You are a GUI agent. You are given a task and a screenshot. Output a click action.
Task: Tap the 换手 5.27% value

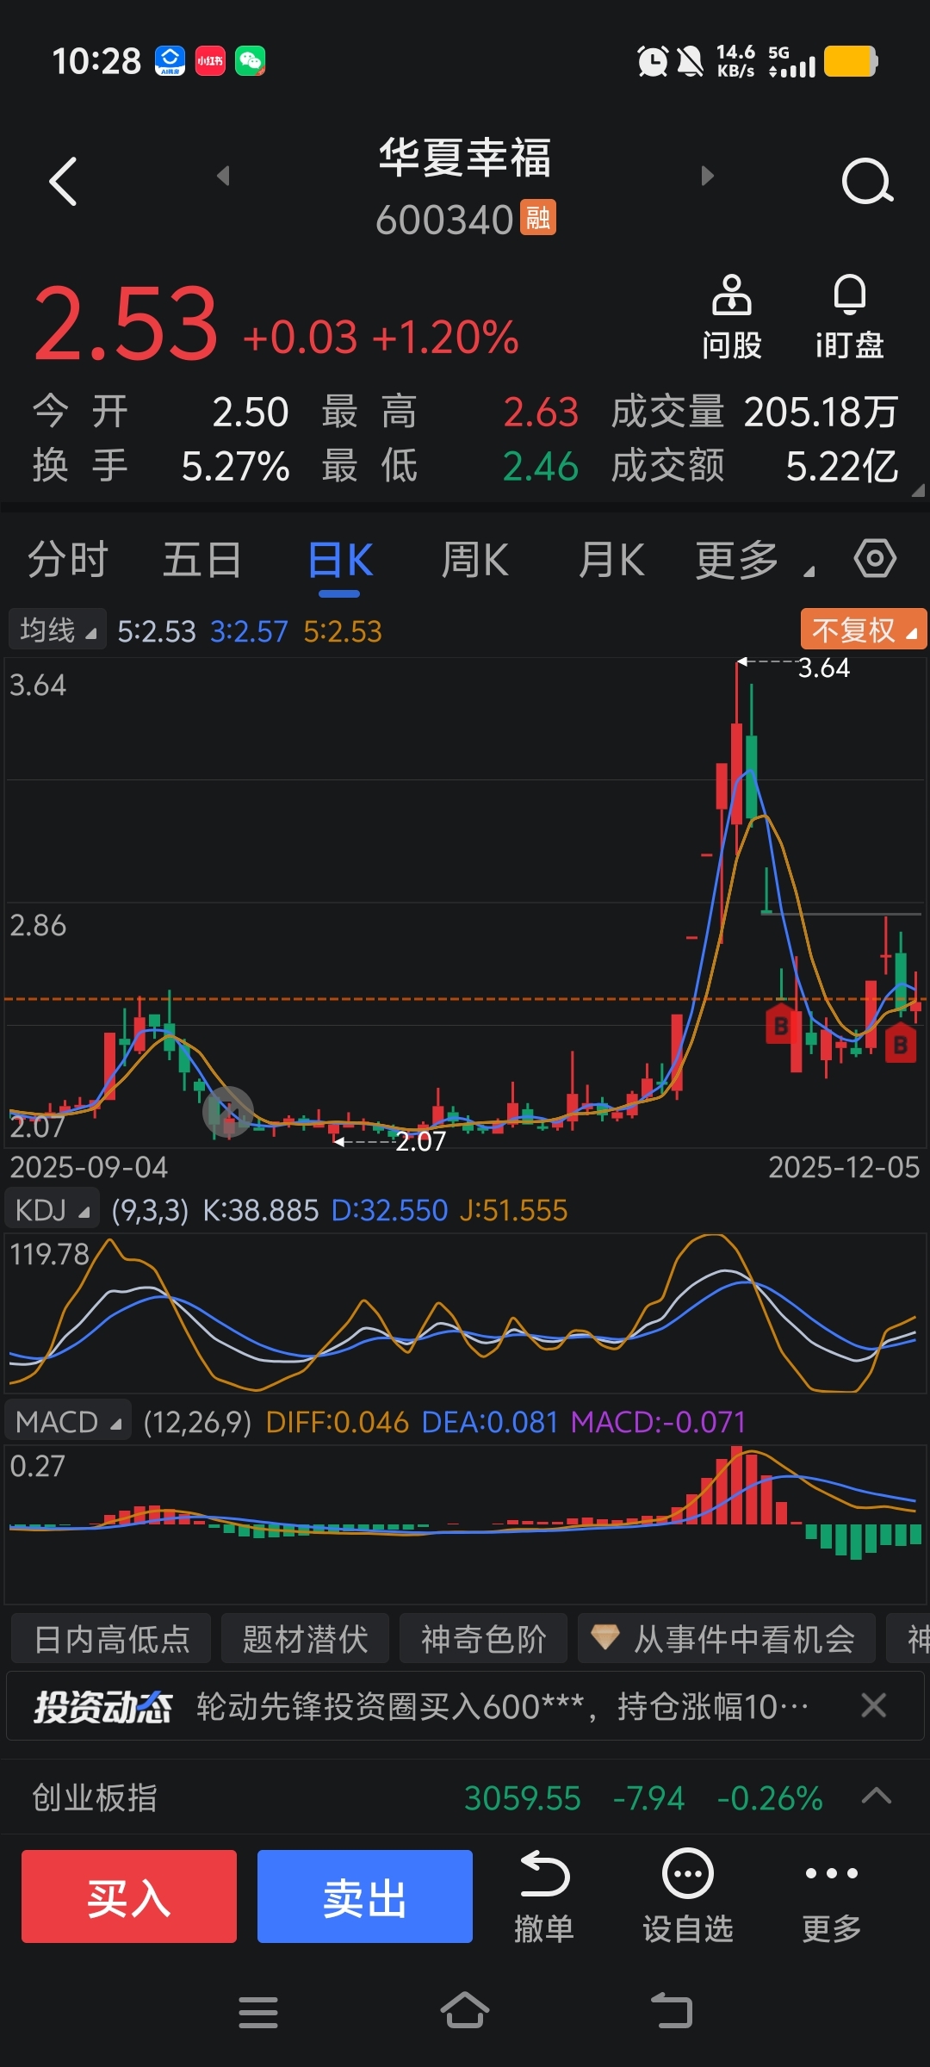(235, 466)
